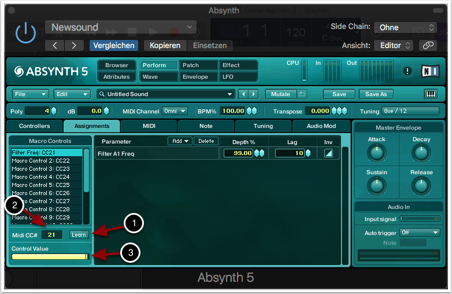The height and width of the screenshot is (294, 452).
Task: Go to next sound with right arrow
Action: [x=254, y=94]
